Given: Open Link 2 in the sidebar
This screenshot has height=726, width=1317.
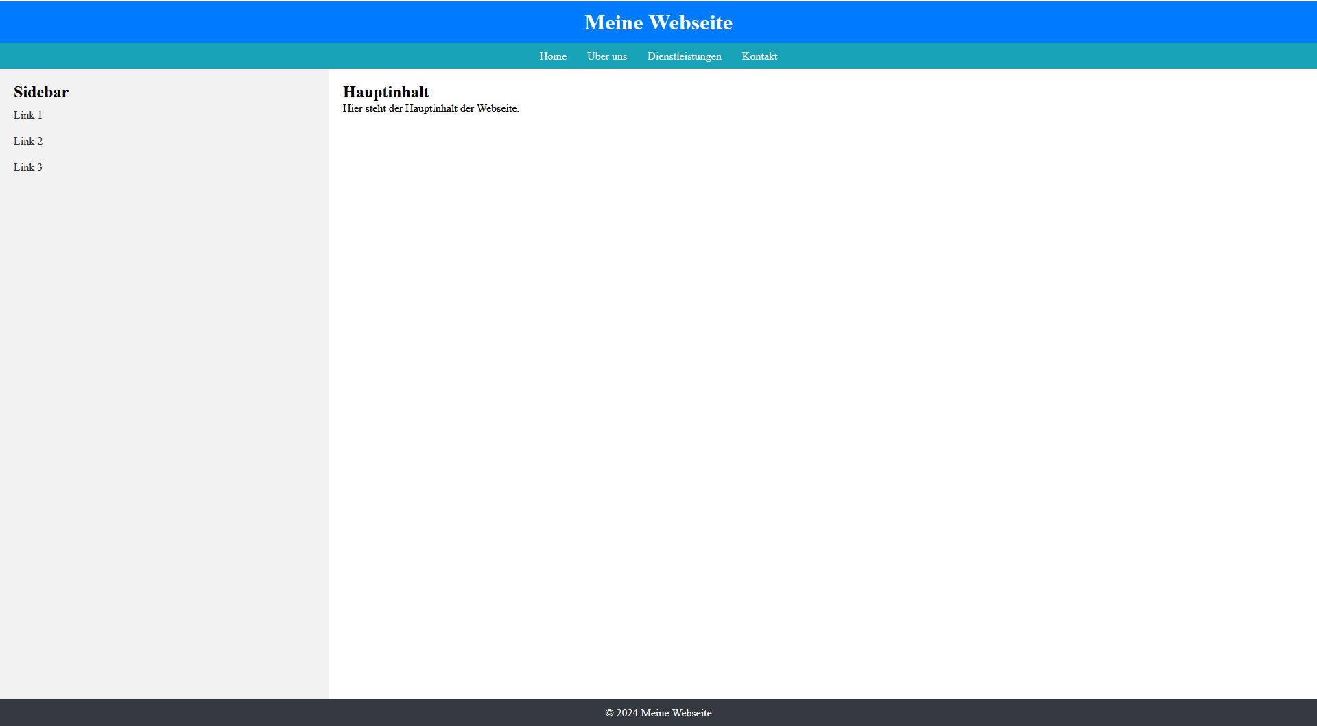Looking at the screenshot, I should [28, 141].
